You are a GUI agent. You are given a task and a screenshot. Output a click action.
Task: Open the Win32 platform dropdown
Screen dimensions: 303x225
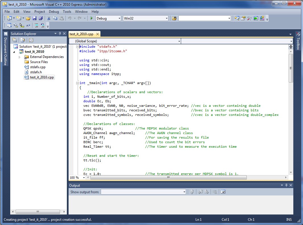tap(166, 18)
